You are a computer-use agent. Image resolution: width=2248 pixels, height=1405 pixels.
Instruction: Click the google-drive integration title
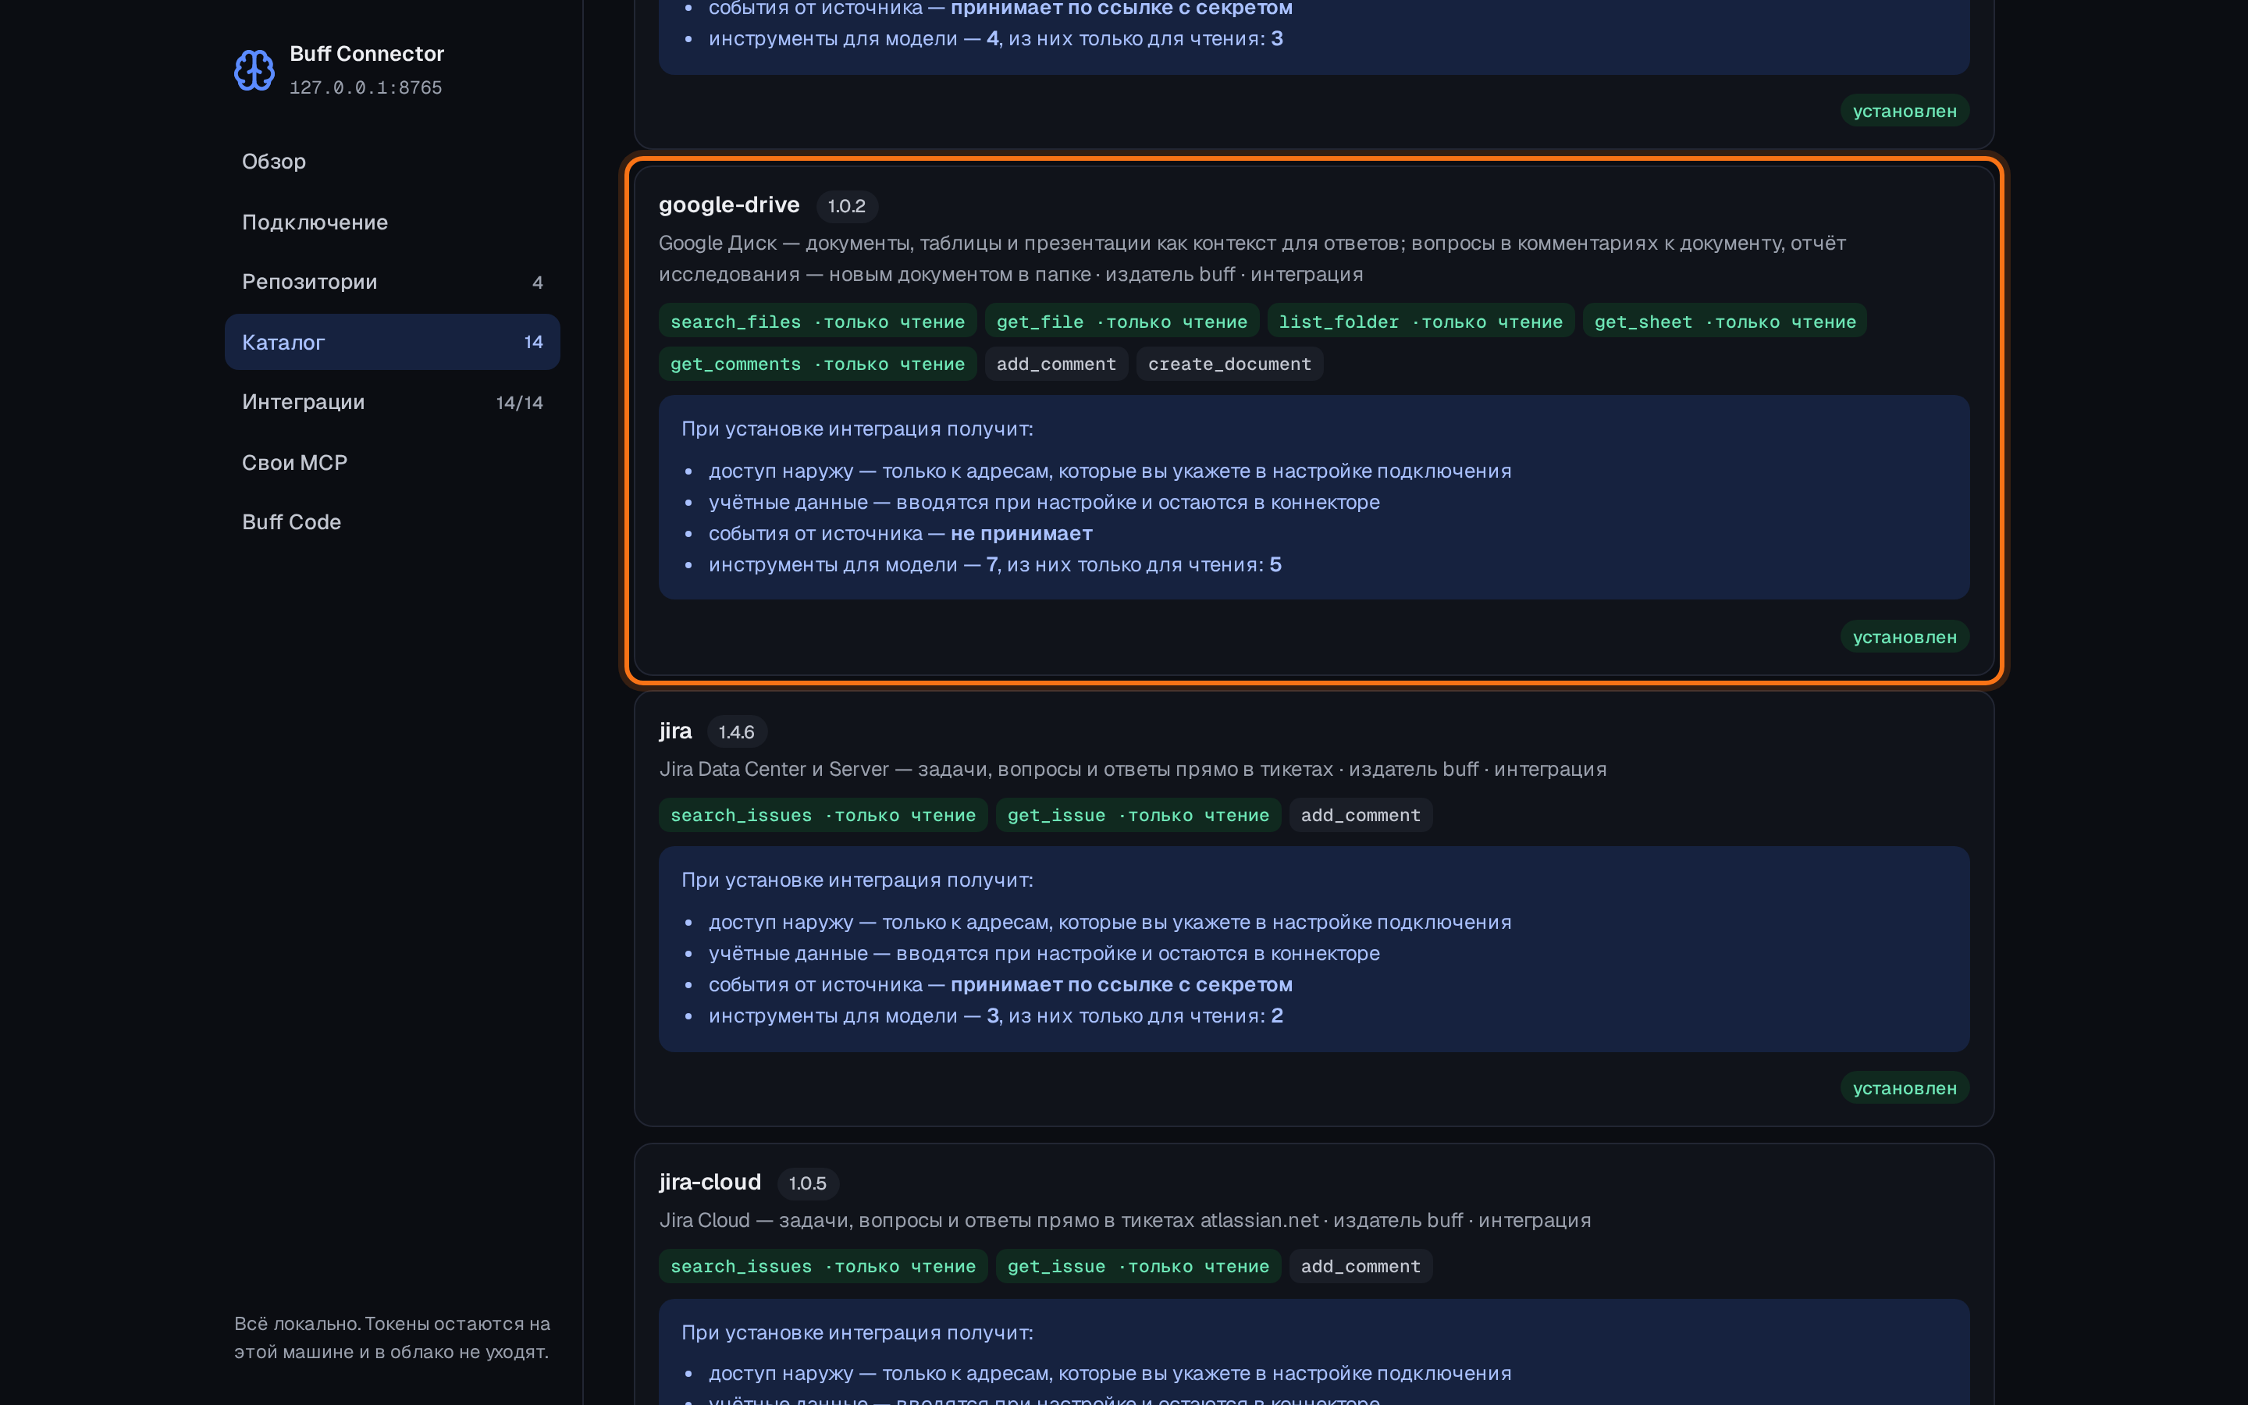click(x=729, y=205)
